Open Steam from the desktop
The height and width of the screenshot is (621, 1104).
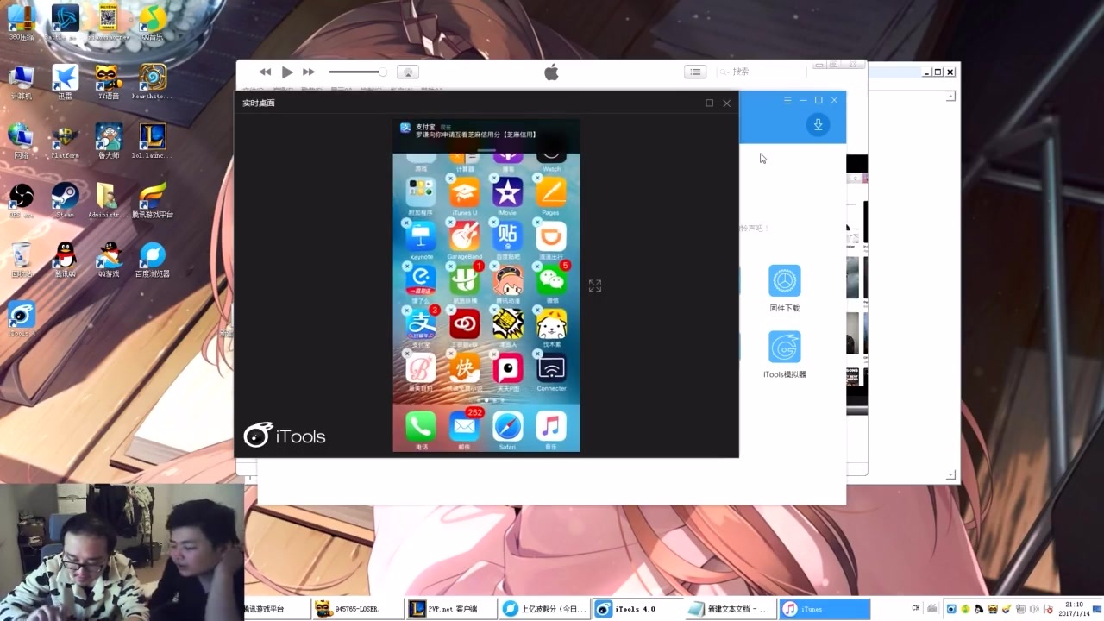pyautogui.click(x=66, y=200)
